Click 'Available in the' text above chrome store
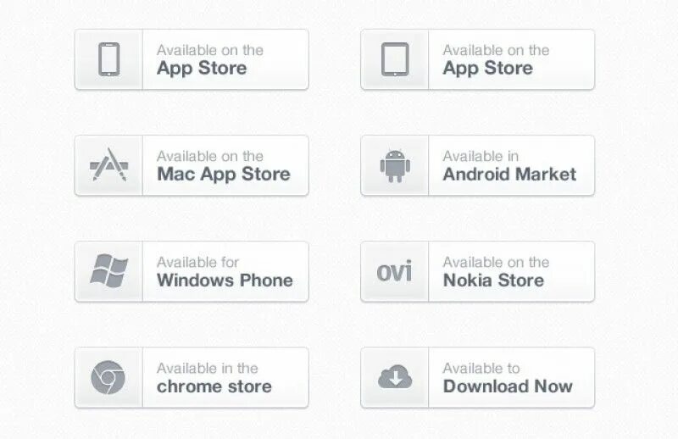The image size is (678, 439). (x=208, y=368)
